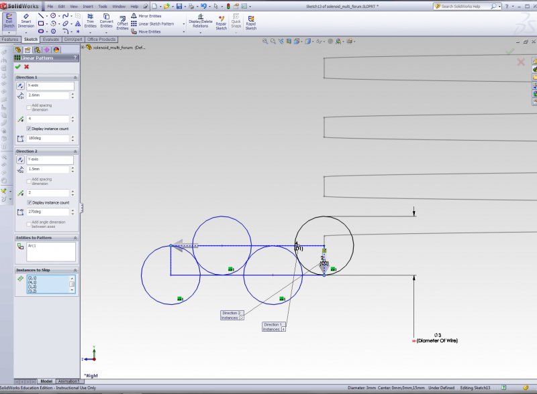537x394 pixels.
Task: Click the Repair Sketch icon
Action: pyautogui.click(x=221, y=21)
